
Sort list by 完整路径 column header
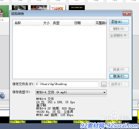[100, 23]
